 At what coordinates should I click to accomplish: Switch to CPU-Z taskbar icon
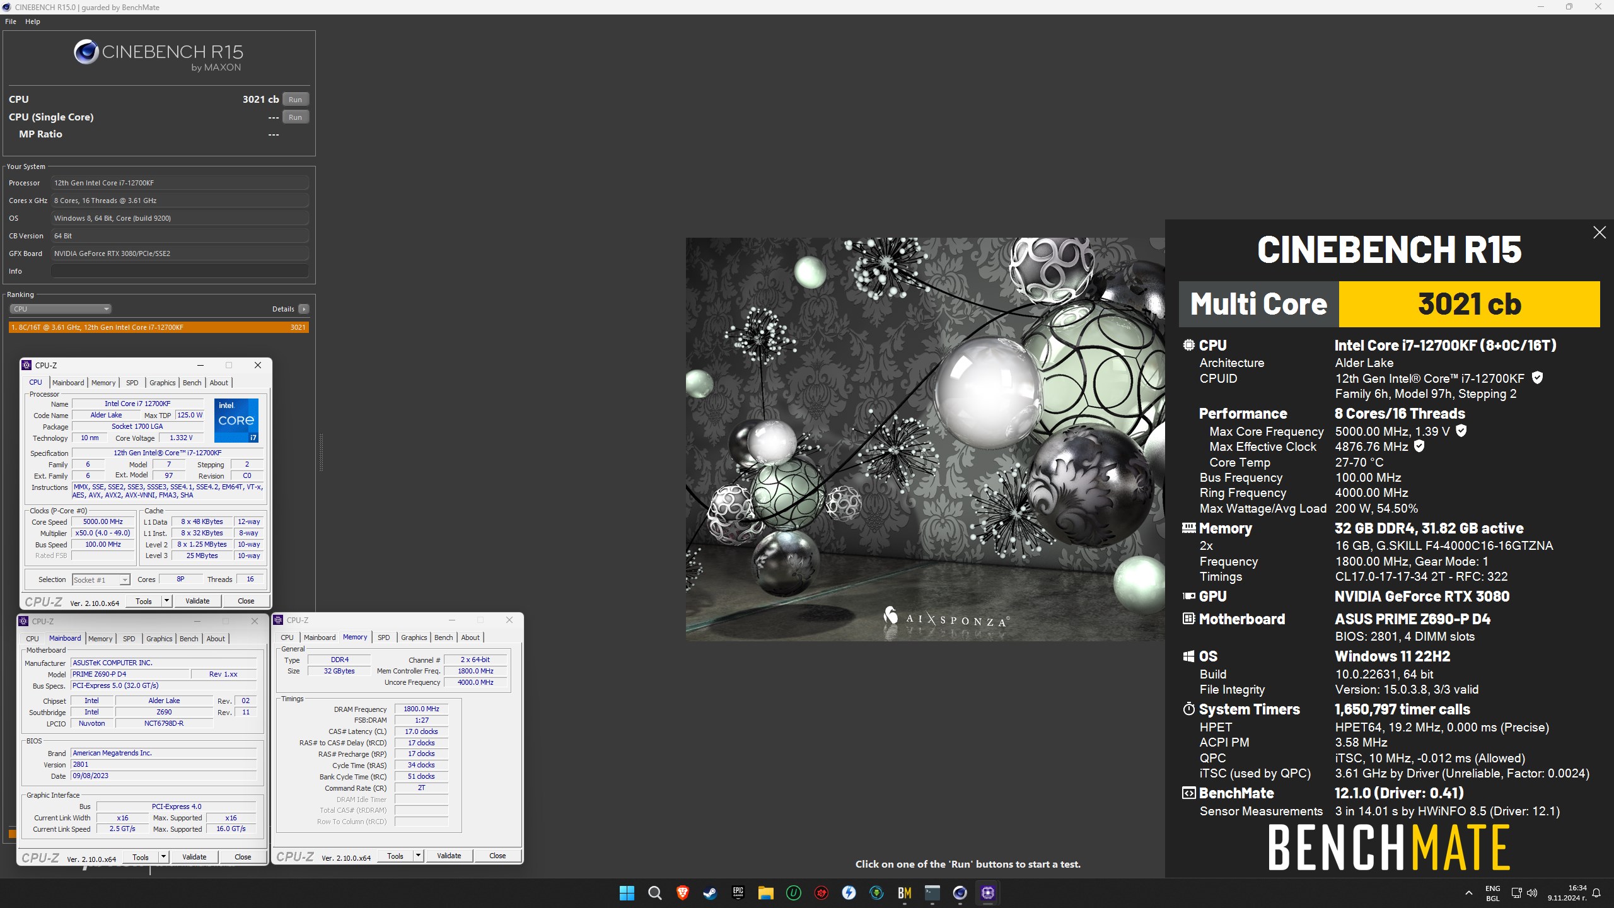point(987,893)
